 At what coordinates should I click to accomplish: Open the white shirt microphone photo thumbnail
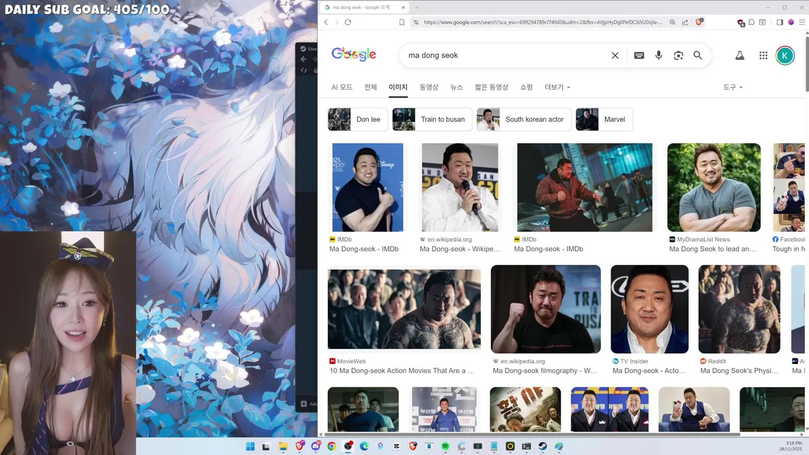point(460,187)
